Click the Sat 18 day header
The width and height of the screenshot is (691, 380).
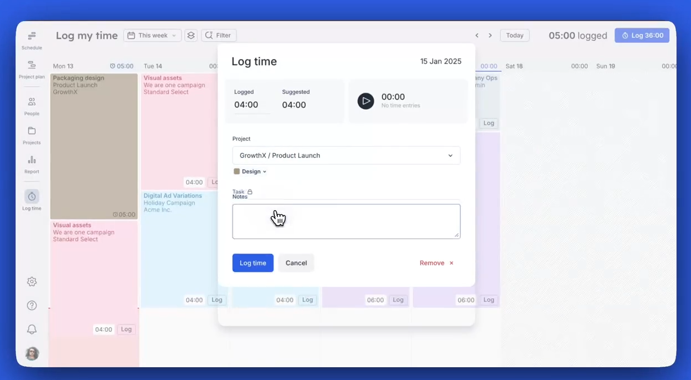click(514, 66)
